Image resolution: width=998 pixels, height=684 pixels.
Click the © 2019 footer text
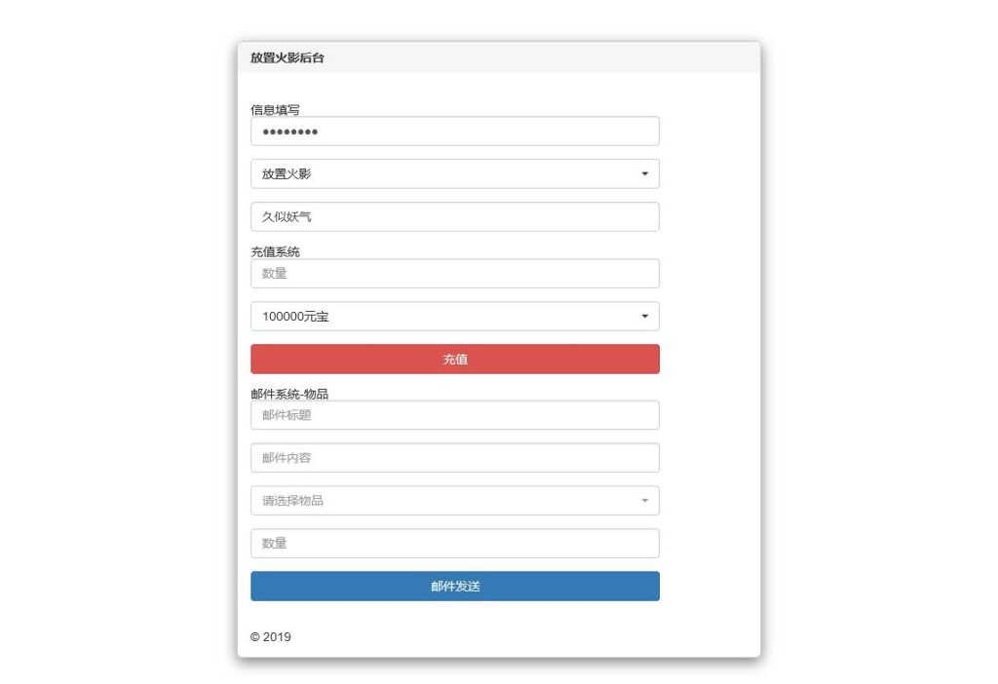click(270, 636)
